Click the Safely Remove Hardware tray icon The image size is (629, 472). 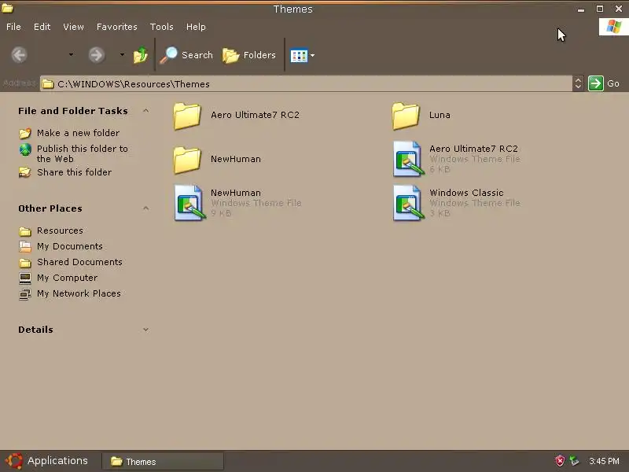(x=575, y=461)
